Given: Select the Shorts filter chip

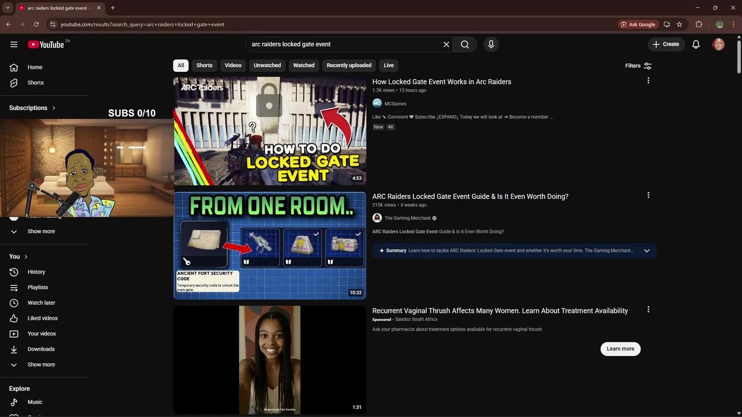Looking at the screenshot, I should (204, 65).
